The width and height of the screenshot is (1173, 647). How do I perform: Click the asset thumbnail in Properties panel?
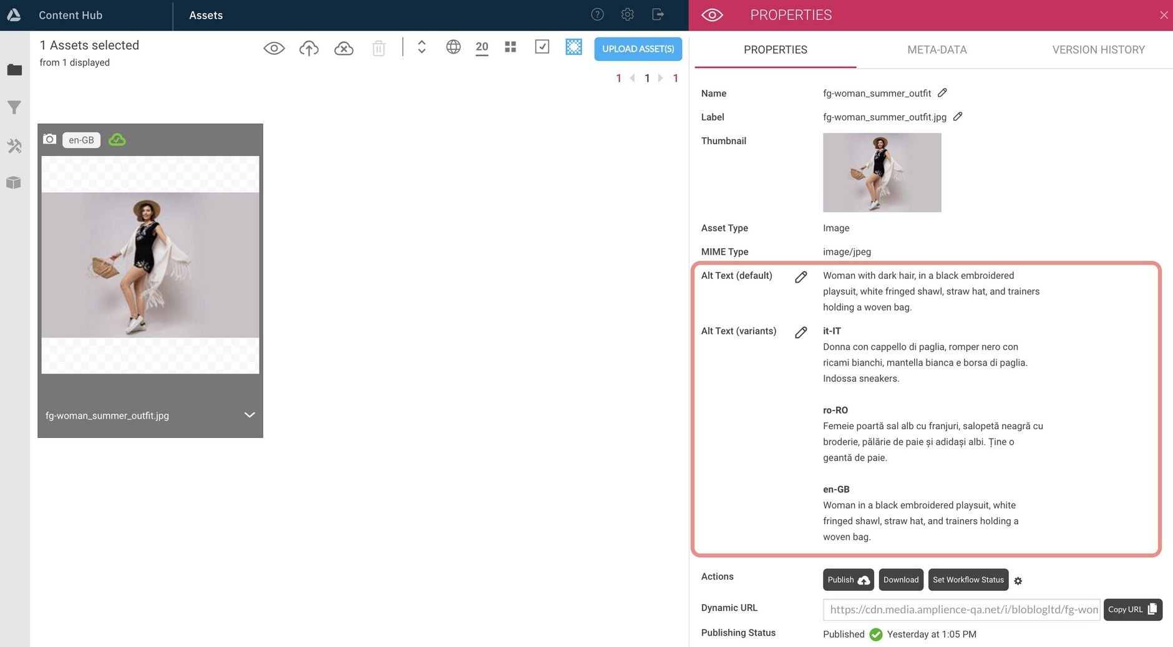point(882,173)
